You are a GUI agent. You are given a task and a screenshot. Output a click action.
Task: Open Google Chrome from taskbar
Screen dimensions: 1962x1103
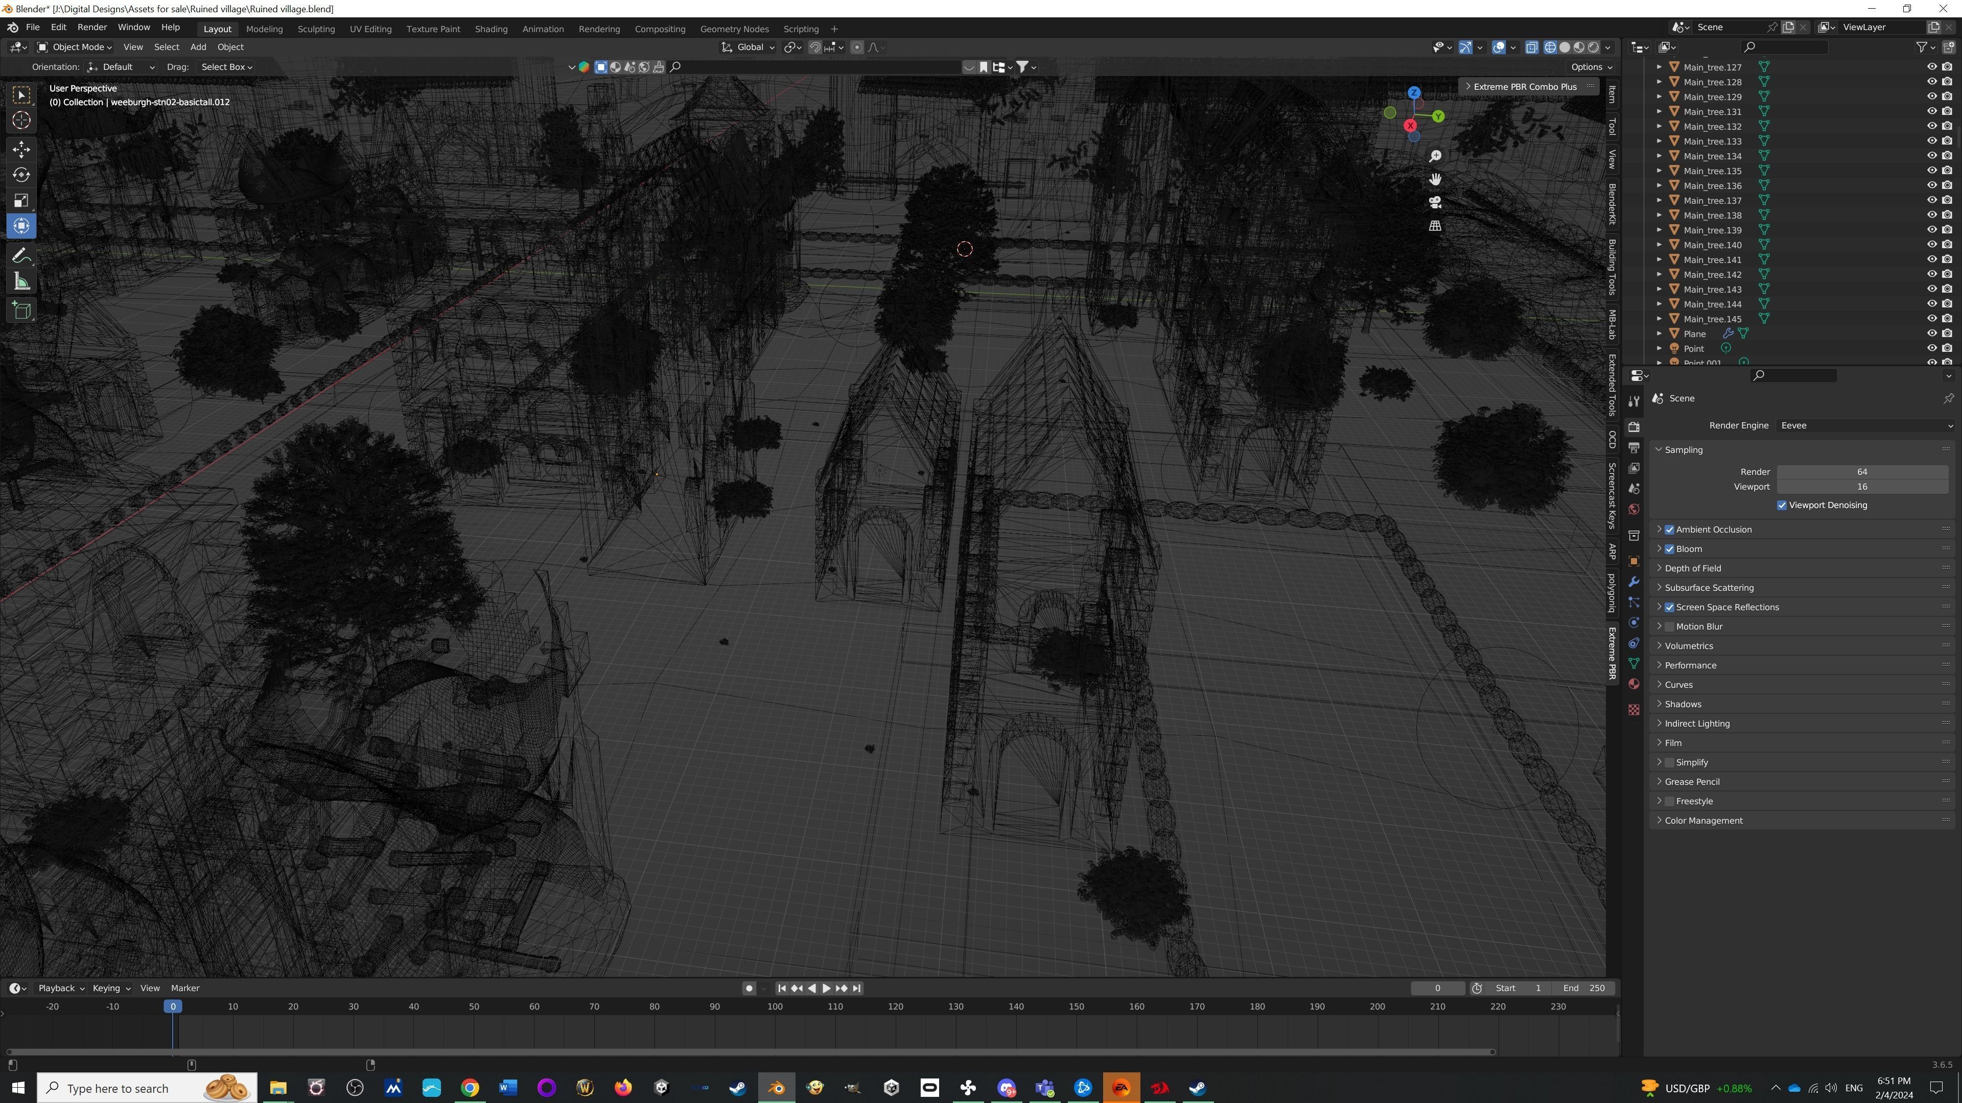470,1088
